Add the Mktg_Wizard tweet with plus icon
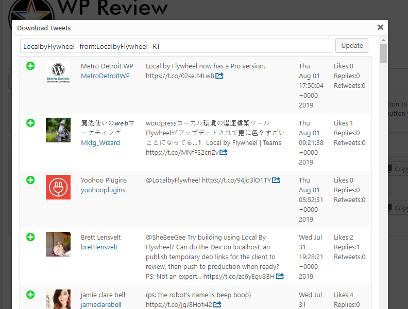408x309 pixels. [x=30, y=123]
